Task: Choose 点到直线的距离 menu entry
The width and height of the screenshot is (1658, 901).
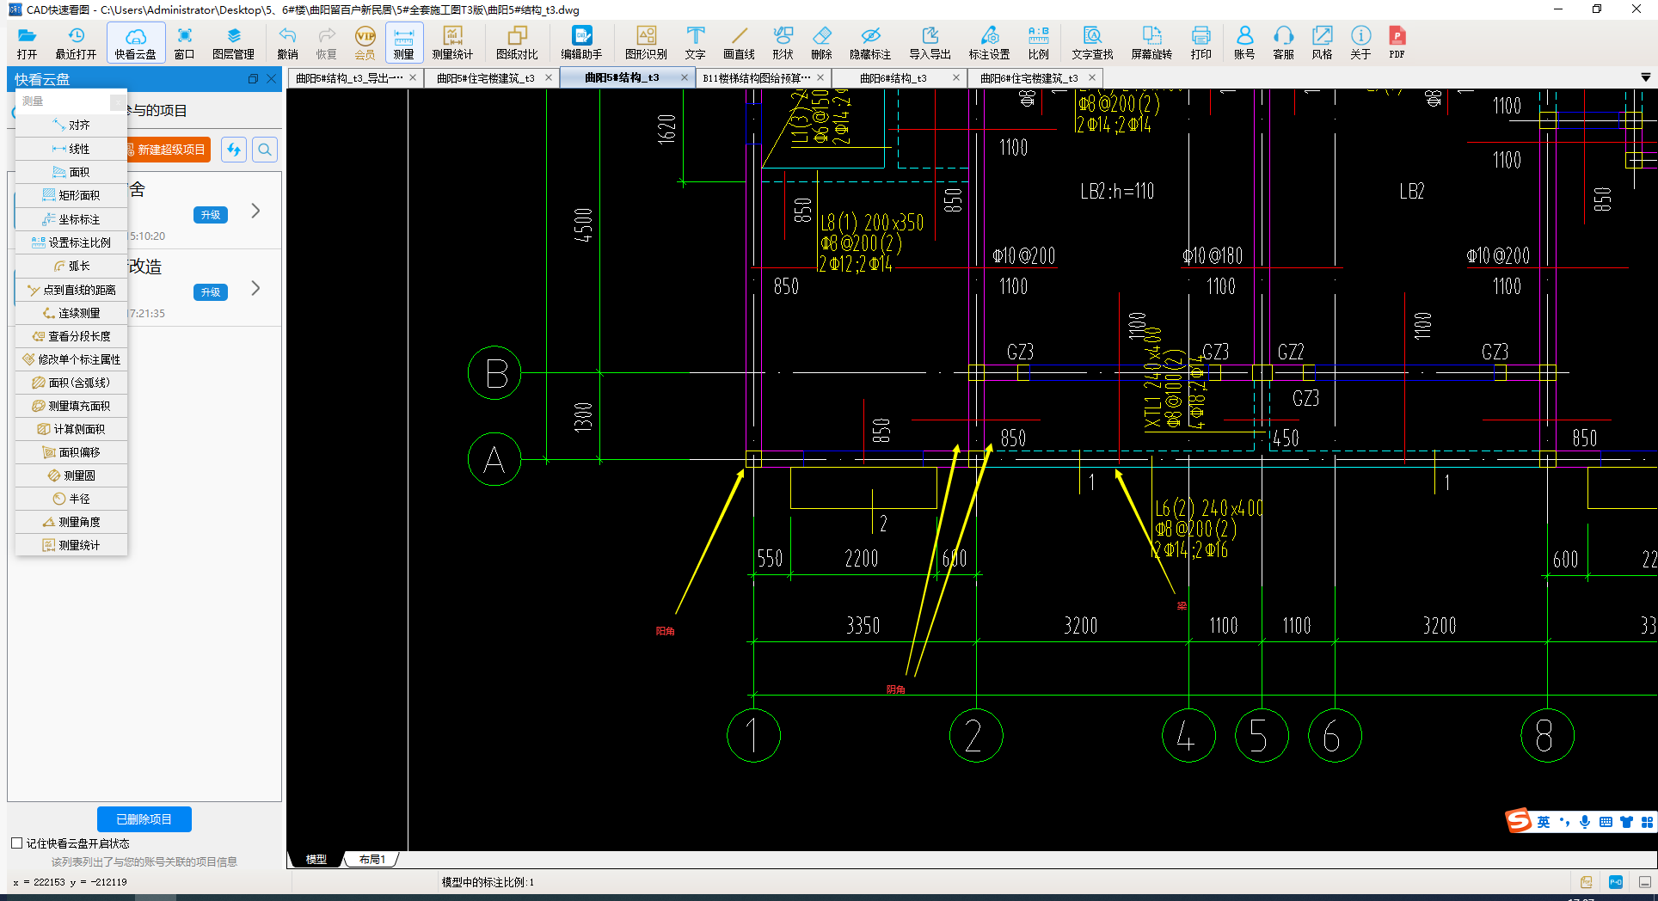Action: 71,290
